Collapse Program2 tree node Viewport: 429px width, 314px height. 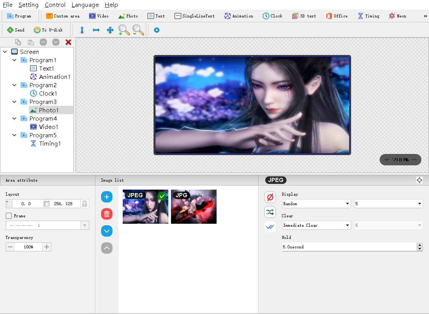tap(14, 85)
